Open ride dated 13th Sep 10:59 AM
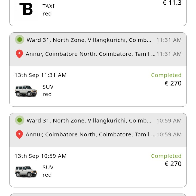 point(41,156)
